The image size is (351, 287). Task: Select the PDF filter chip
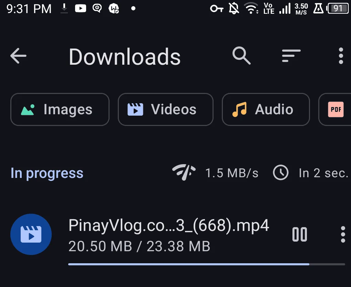pyautogui.click(x=335, y=109)
